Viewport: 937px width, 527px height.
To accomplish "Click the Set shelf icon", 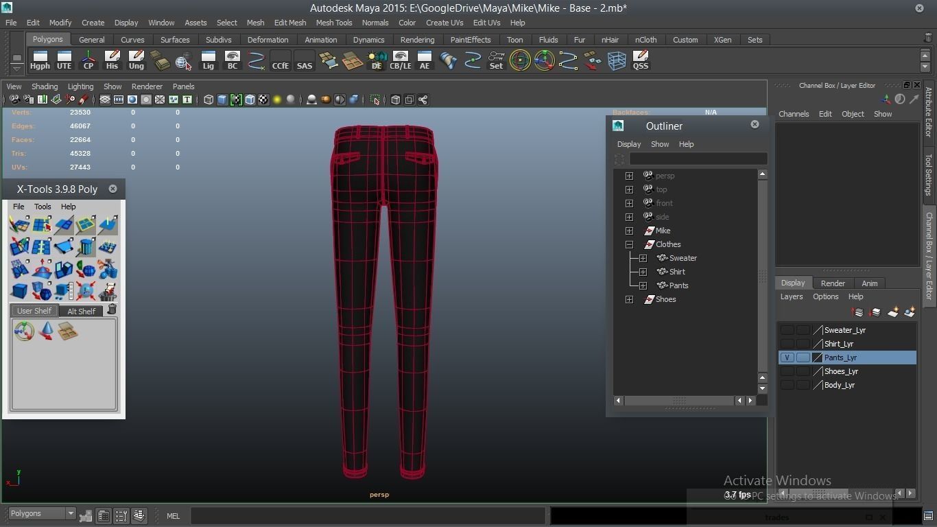I will click(496, 60).
